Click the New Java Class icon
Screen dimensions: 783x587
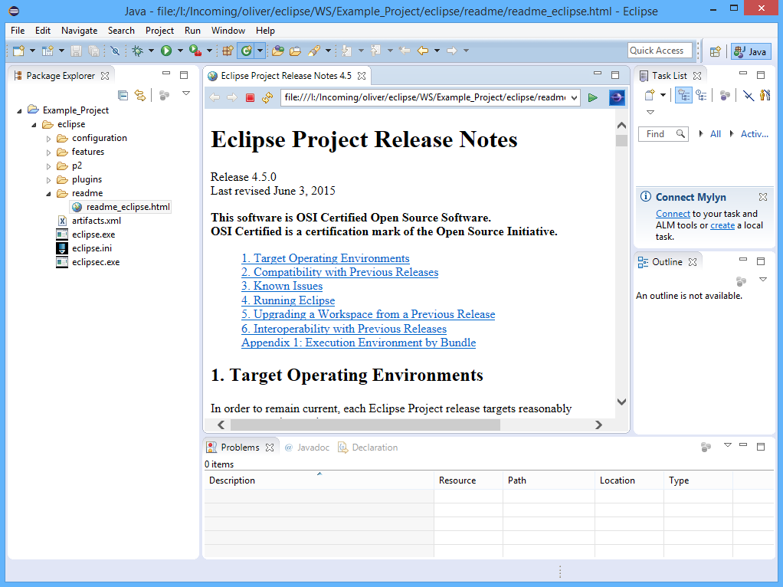coord(246,51)
